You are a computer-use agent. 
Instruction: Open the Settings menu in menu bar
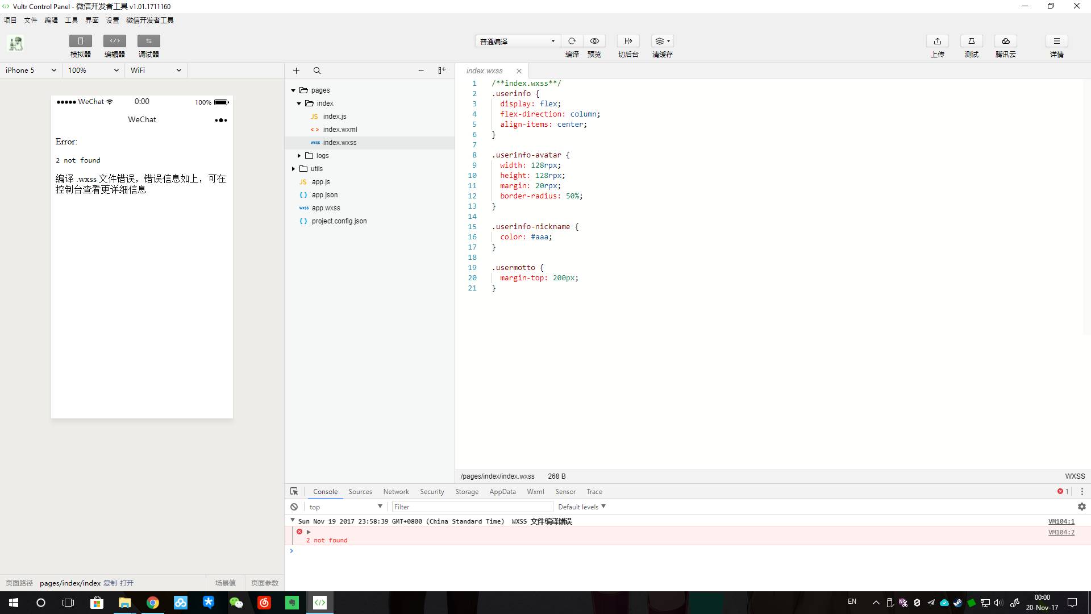pyautogui.click(x=112, y=20)
